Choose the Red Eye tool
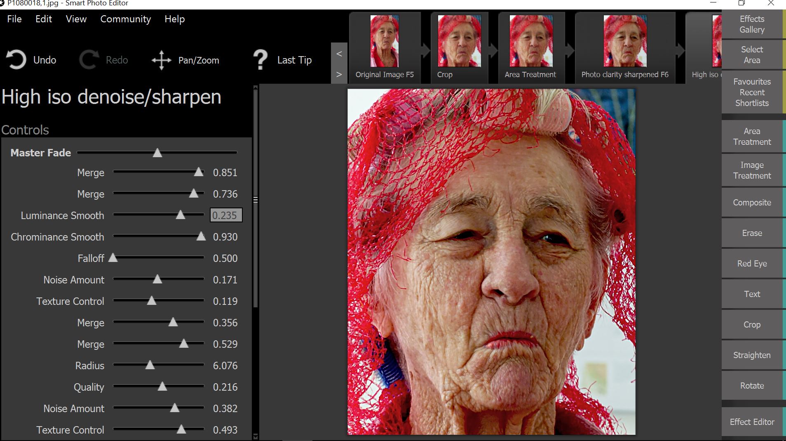 coord(752,264)
